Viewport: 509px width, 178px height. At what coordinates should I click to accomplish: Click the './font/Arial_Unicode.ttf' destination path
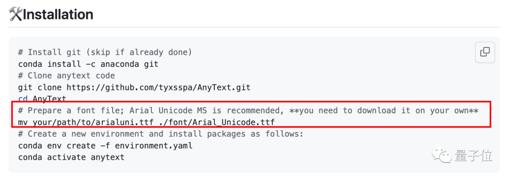pos(216,122)
